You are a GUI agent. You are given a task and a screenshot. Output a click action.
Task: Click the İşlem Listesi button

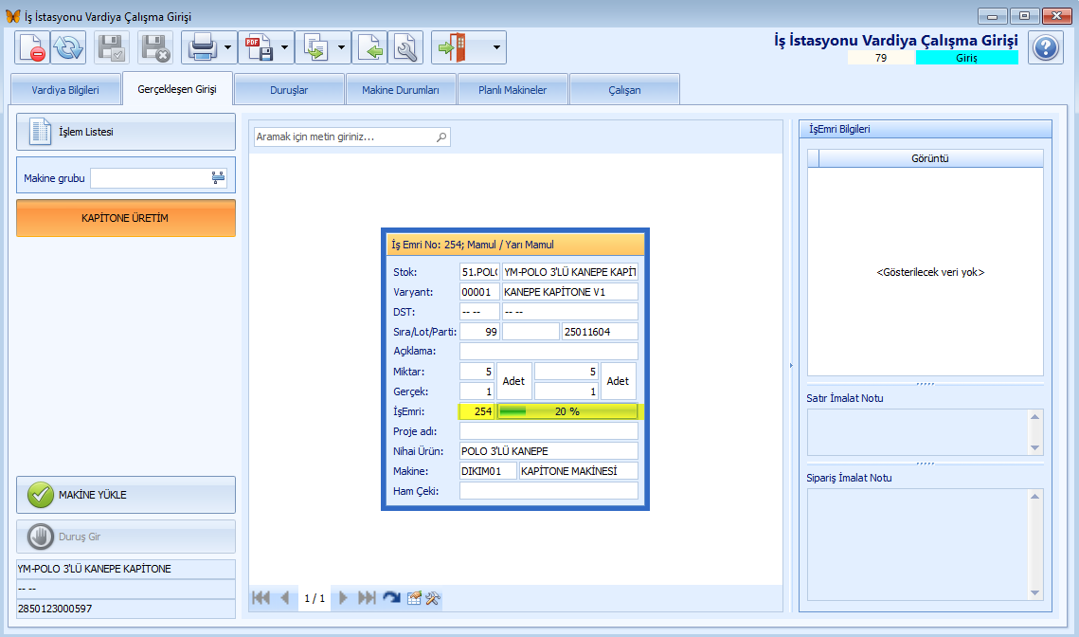coord(126,132)
